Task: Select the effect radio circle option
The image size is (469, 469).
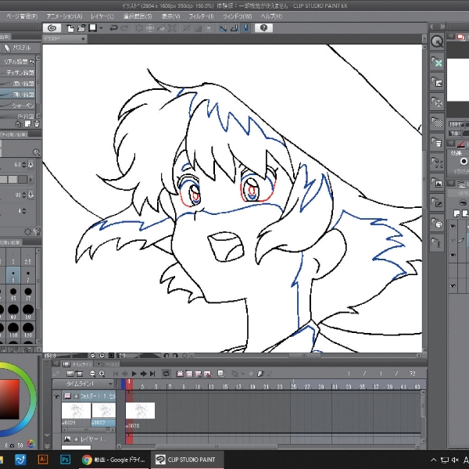Action: 464,162
